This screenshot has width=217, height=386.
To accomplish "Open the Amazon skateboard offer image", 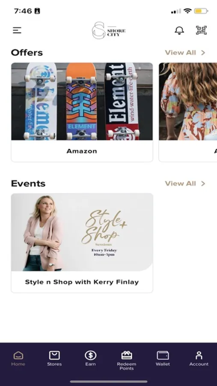I will tap(82, 101).
